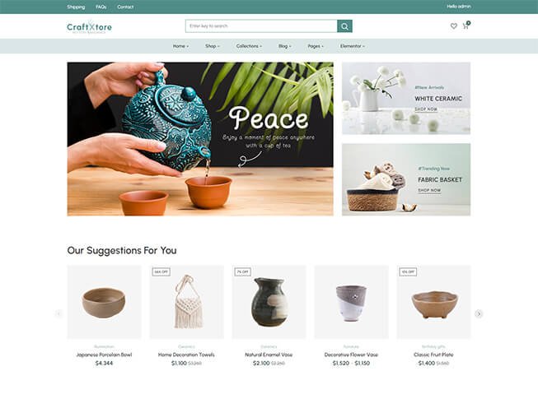This screenshot has height=399, width=538.
Task: Click the CraftXtore logo
Action: pos(89,26)
